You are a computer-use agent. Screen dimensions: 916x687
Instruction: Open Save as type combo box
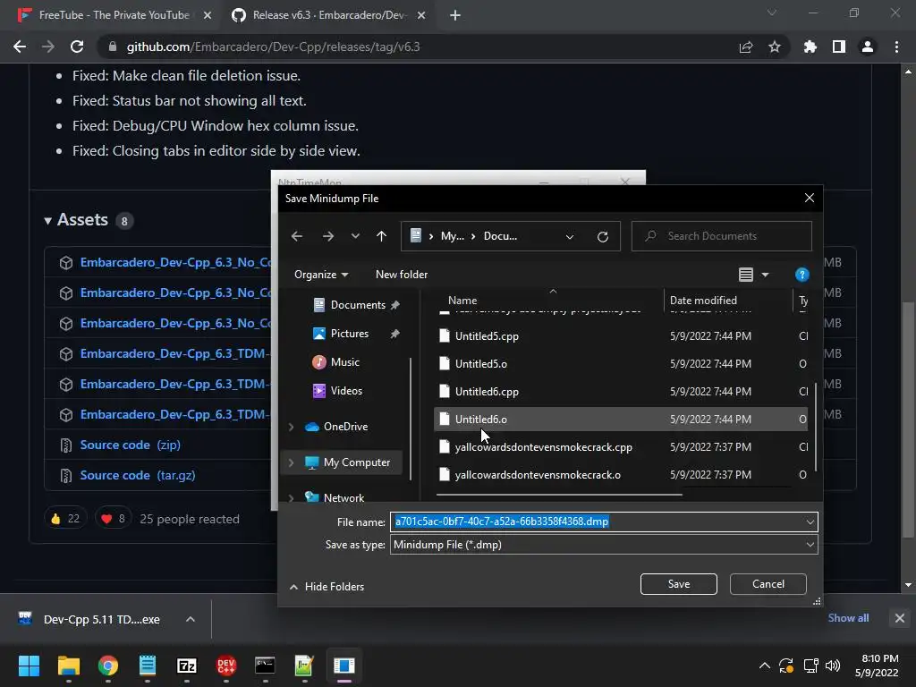click(604, 545)
